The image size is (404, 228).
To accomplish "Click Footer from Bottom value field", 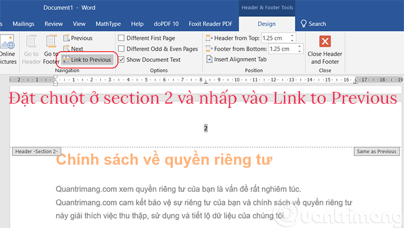I will click(x=282, y=49).
